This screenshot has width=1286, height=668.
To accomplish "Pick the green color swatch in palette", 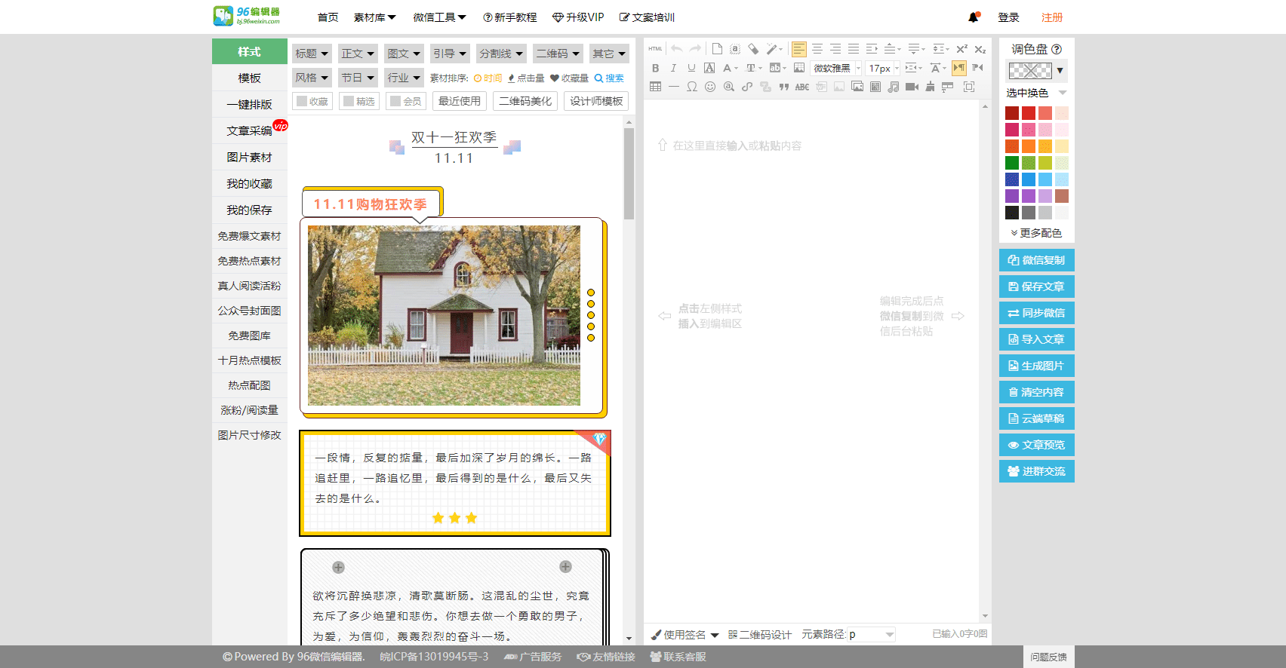I will point(1012,163).
